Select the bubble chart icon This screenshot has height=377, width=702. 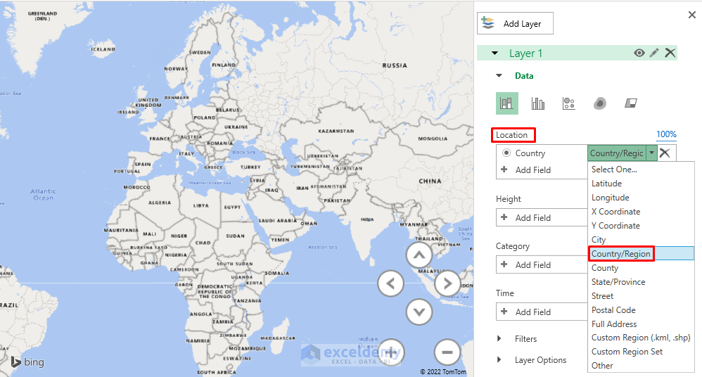point(569,103)
